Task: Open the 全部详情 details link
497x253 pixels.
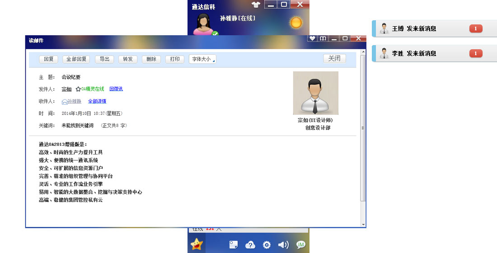Action: click(97, 102)
